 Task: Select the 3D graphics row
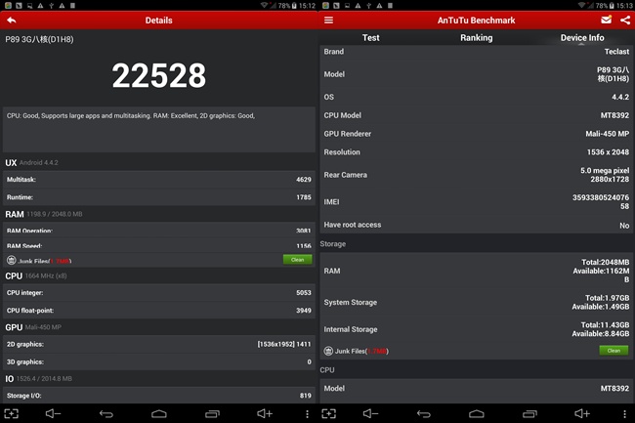point(158,361)
